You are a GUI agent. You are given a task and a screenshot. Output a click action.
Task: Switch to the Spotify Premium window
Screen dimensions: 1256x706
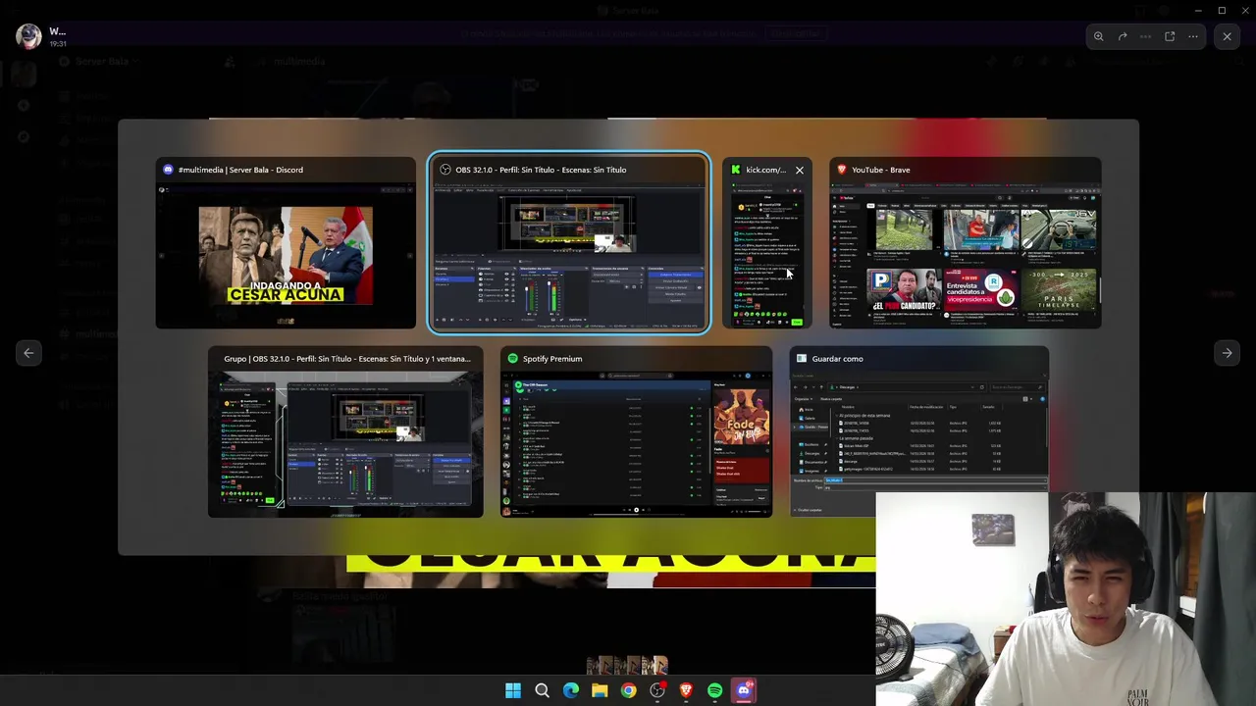pos(636,431)
